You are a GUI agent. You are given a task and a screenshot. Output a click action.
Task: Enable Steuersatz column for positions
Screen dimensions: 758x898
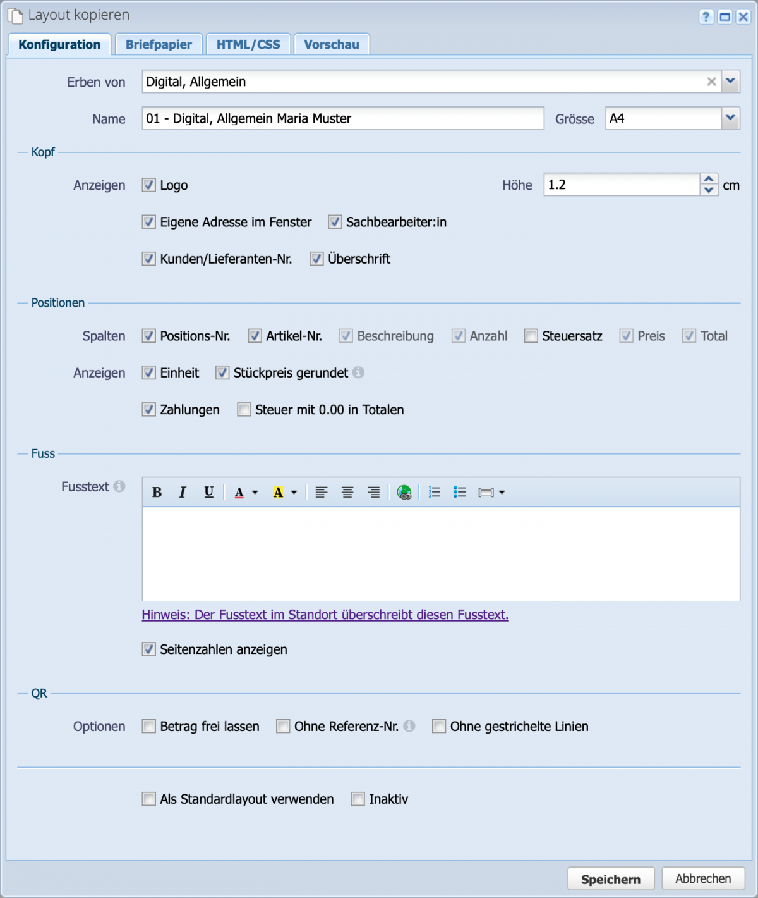pyautogui.click(x=531, y=336)
